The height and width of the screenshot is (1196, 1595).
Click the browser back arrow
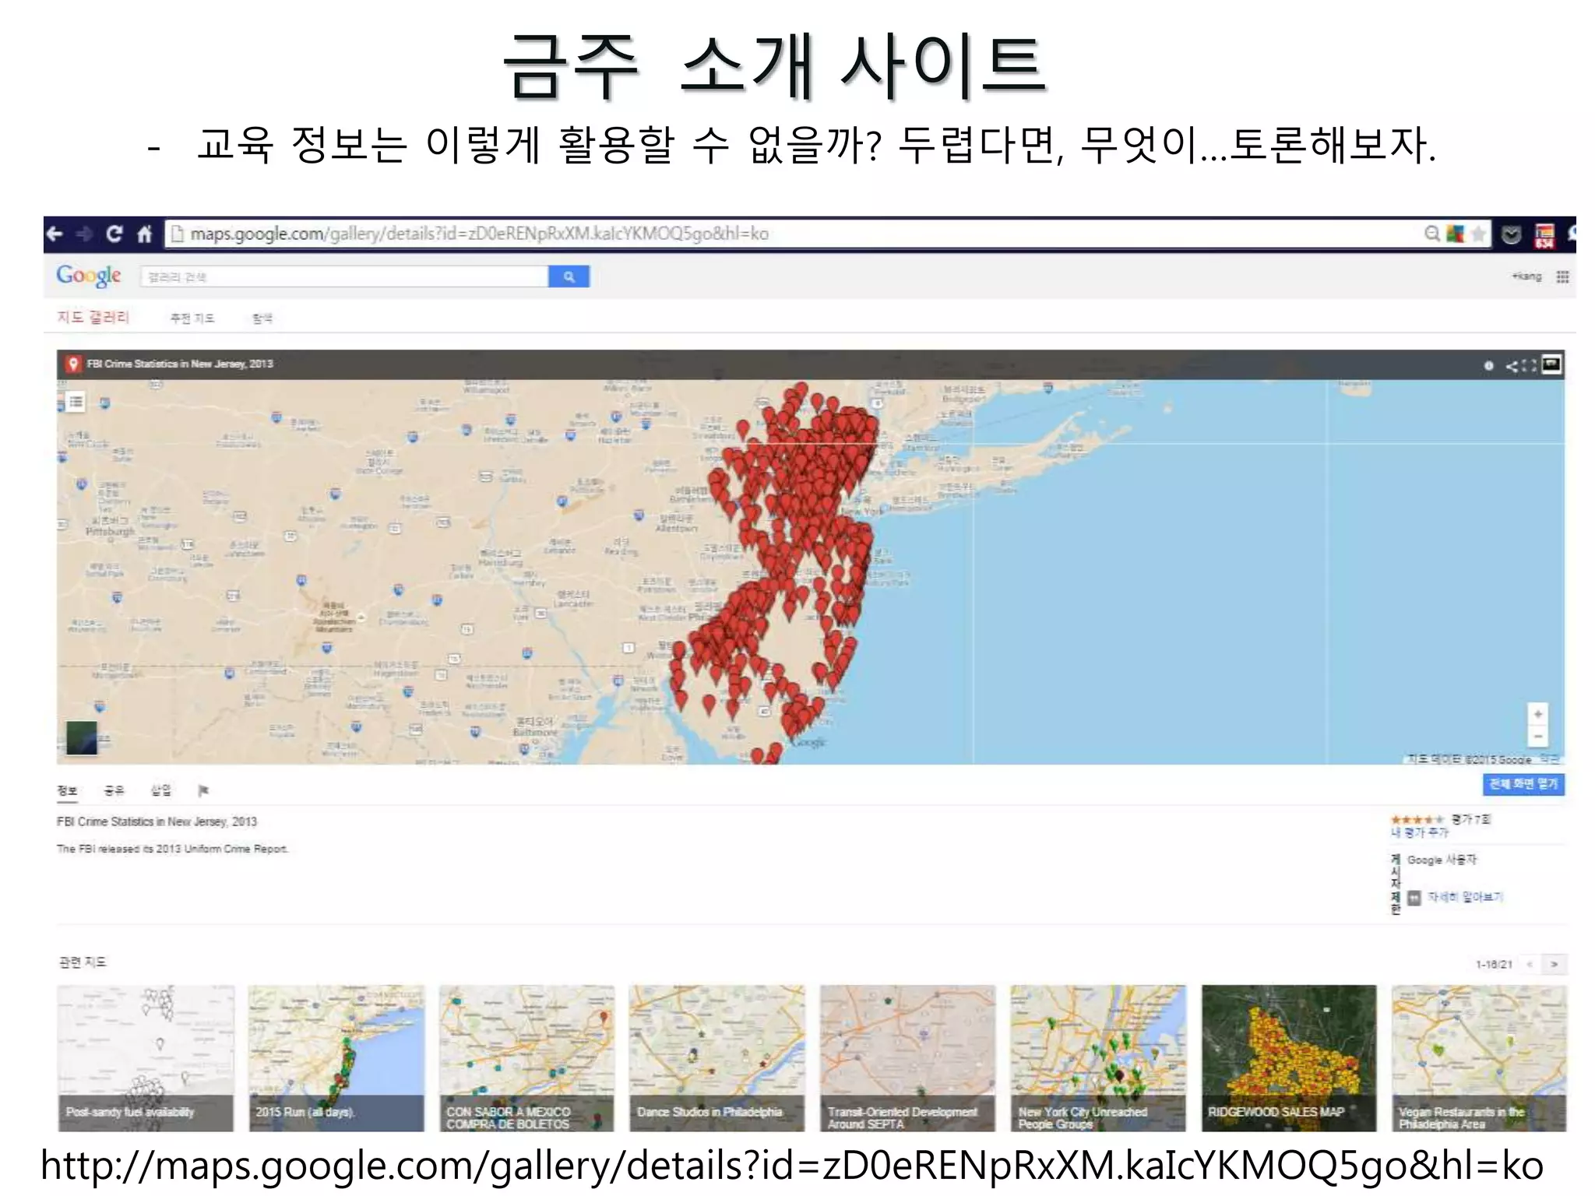(55, 234)
